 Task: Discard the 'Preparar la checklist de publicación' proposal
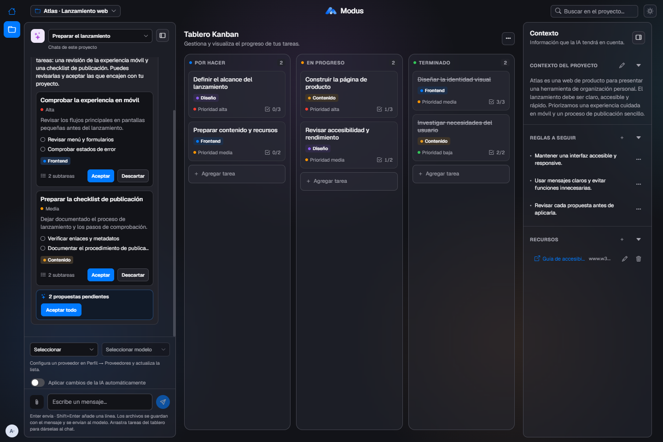click(x=133, y=275)
